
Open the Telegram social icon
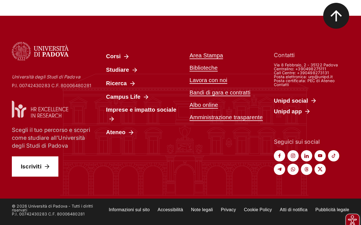click(x=279, y=169)
